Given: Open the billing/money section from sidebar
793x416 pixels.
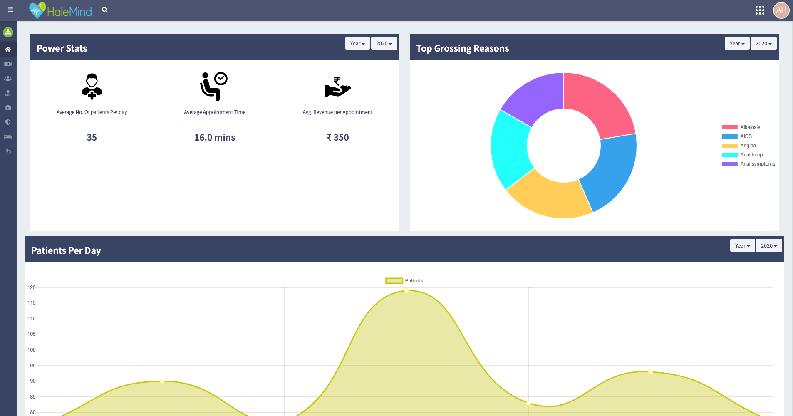Looking at the screenshot, I should [8, 64].
